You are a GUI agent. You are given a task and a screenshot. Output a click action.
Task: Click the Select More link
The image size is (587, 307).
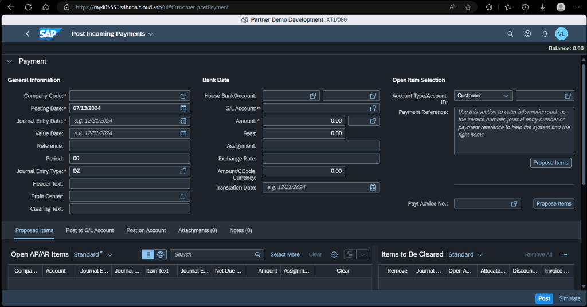coord(285,255)
